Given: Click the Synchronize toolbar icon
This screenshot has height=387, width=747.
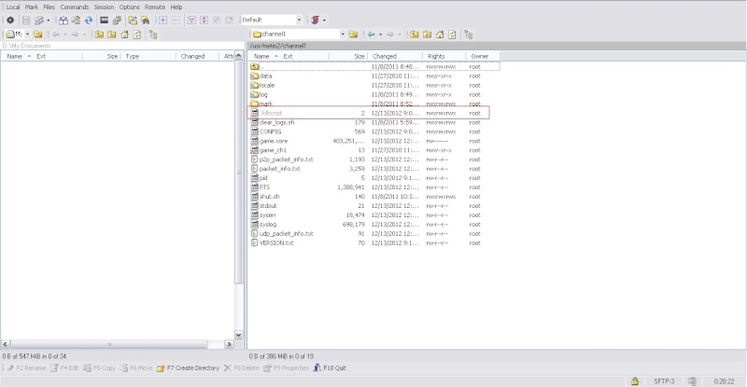Looking at the screenshot, I should click(x=76, y=20).
